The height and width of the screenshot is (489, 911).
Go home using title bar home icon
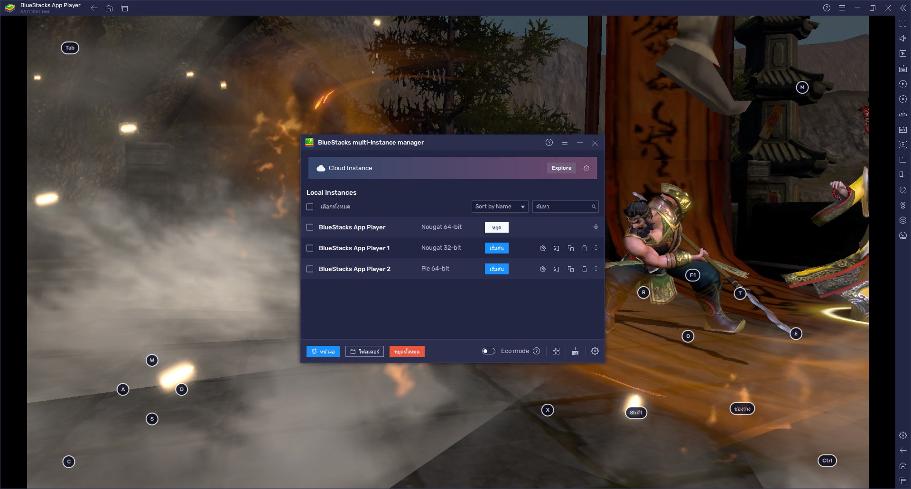(x=109, y=8)
